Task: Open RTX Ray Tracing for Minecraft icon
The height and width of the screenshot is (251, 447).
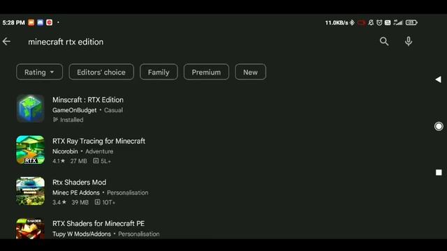Action: pos(30,150)
